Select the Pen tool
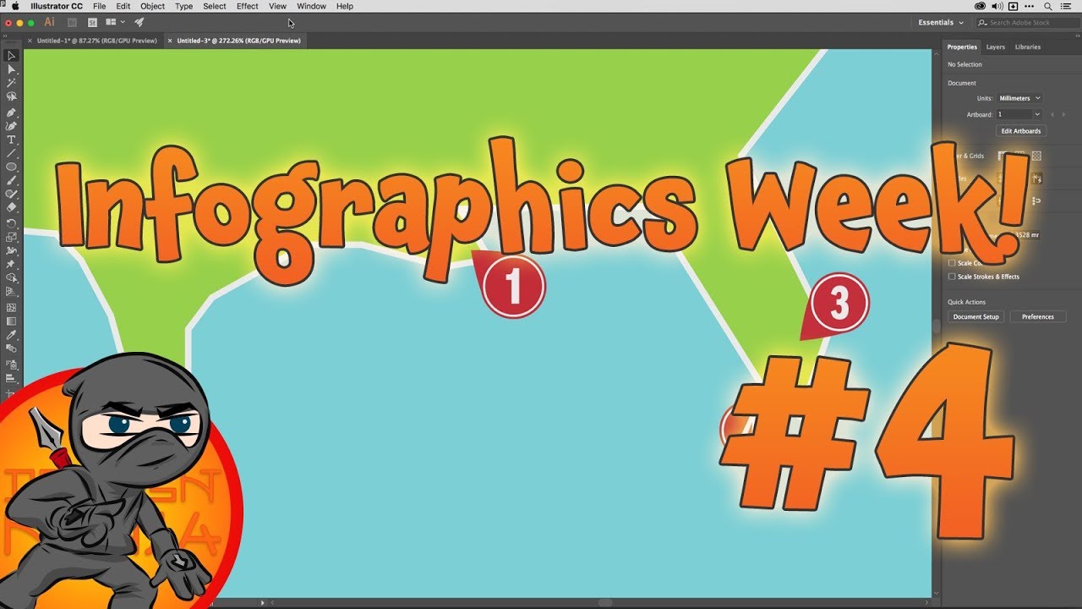This screenshot has width=1082, height=609. pos(11,112)
